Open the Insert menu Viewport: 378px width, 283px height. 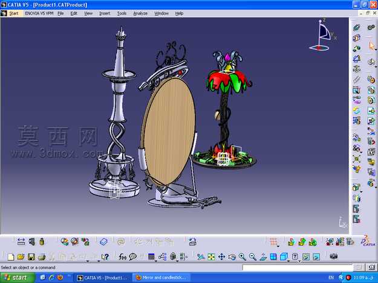point(105,13)
